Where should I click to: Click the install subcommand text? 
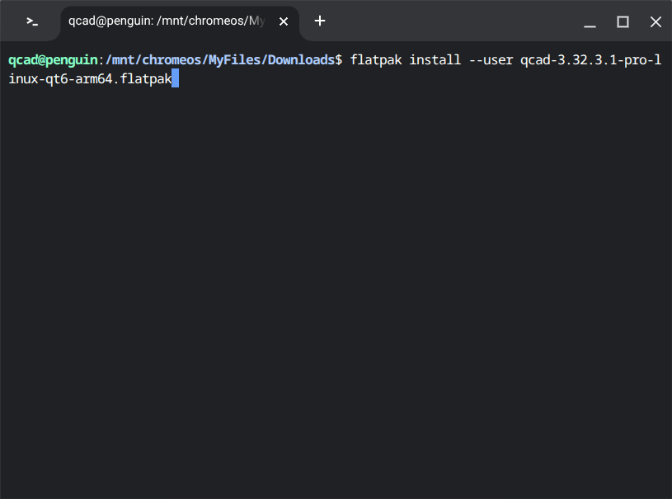pos(435,60)
